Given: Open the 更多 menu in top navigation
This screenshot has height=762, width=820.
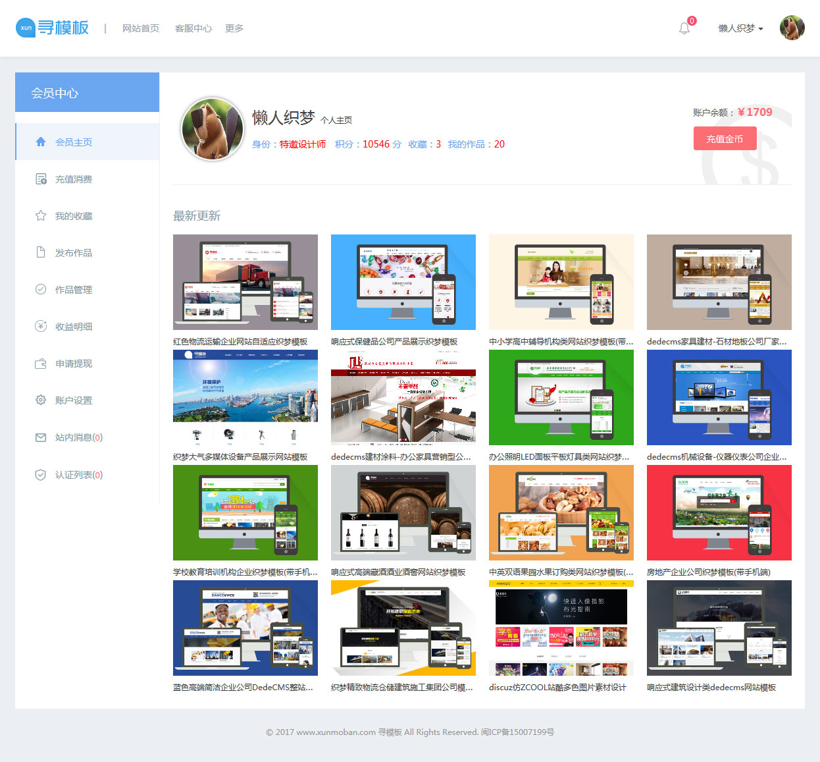Looking at the screenshot, I should [234, 28].
